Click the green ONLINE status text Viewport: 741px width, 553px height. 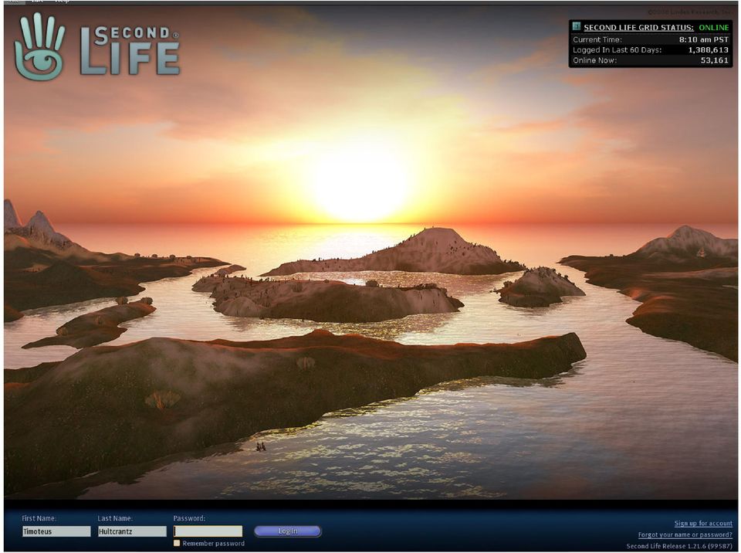pos(713,28)
